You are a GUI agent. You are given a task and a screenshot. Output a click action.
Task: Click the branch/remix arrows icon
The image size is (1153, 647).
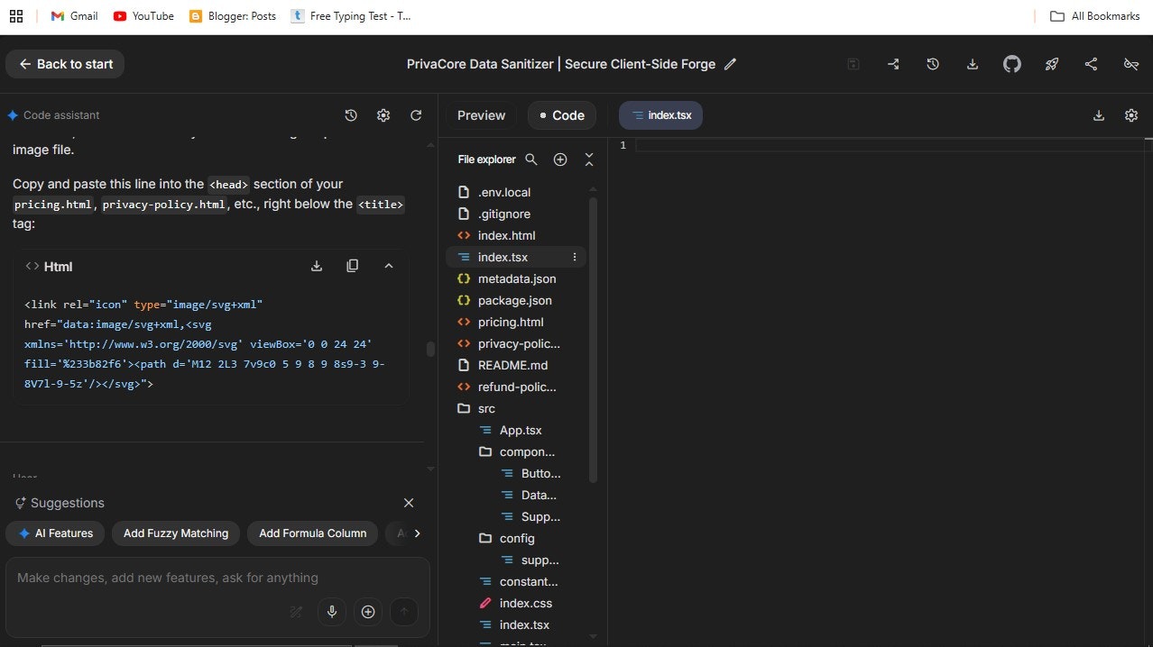[893, 64]
